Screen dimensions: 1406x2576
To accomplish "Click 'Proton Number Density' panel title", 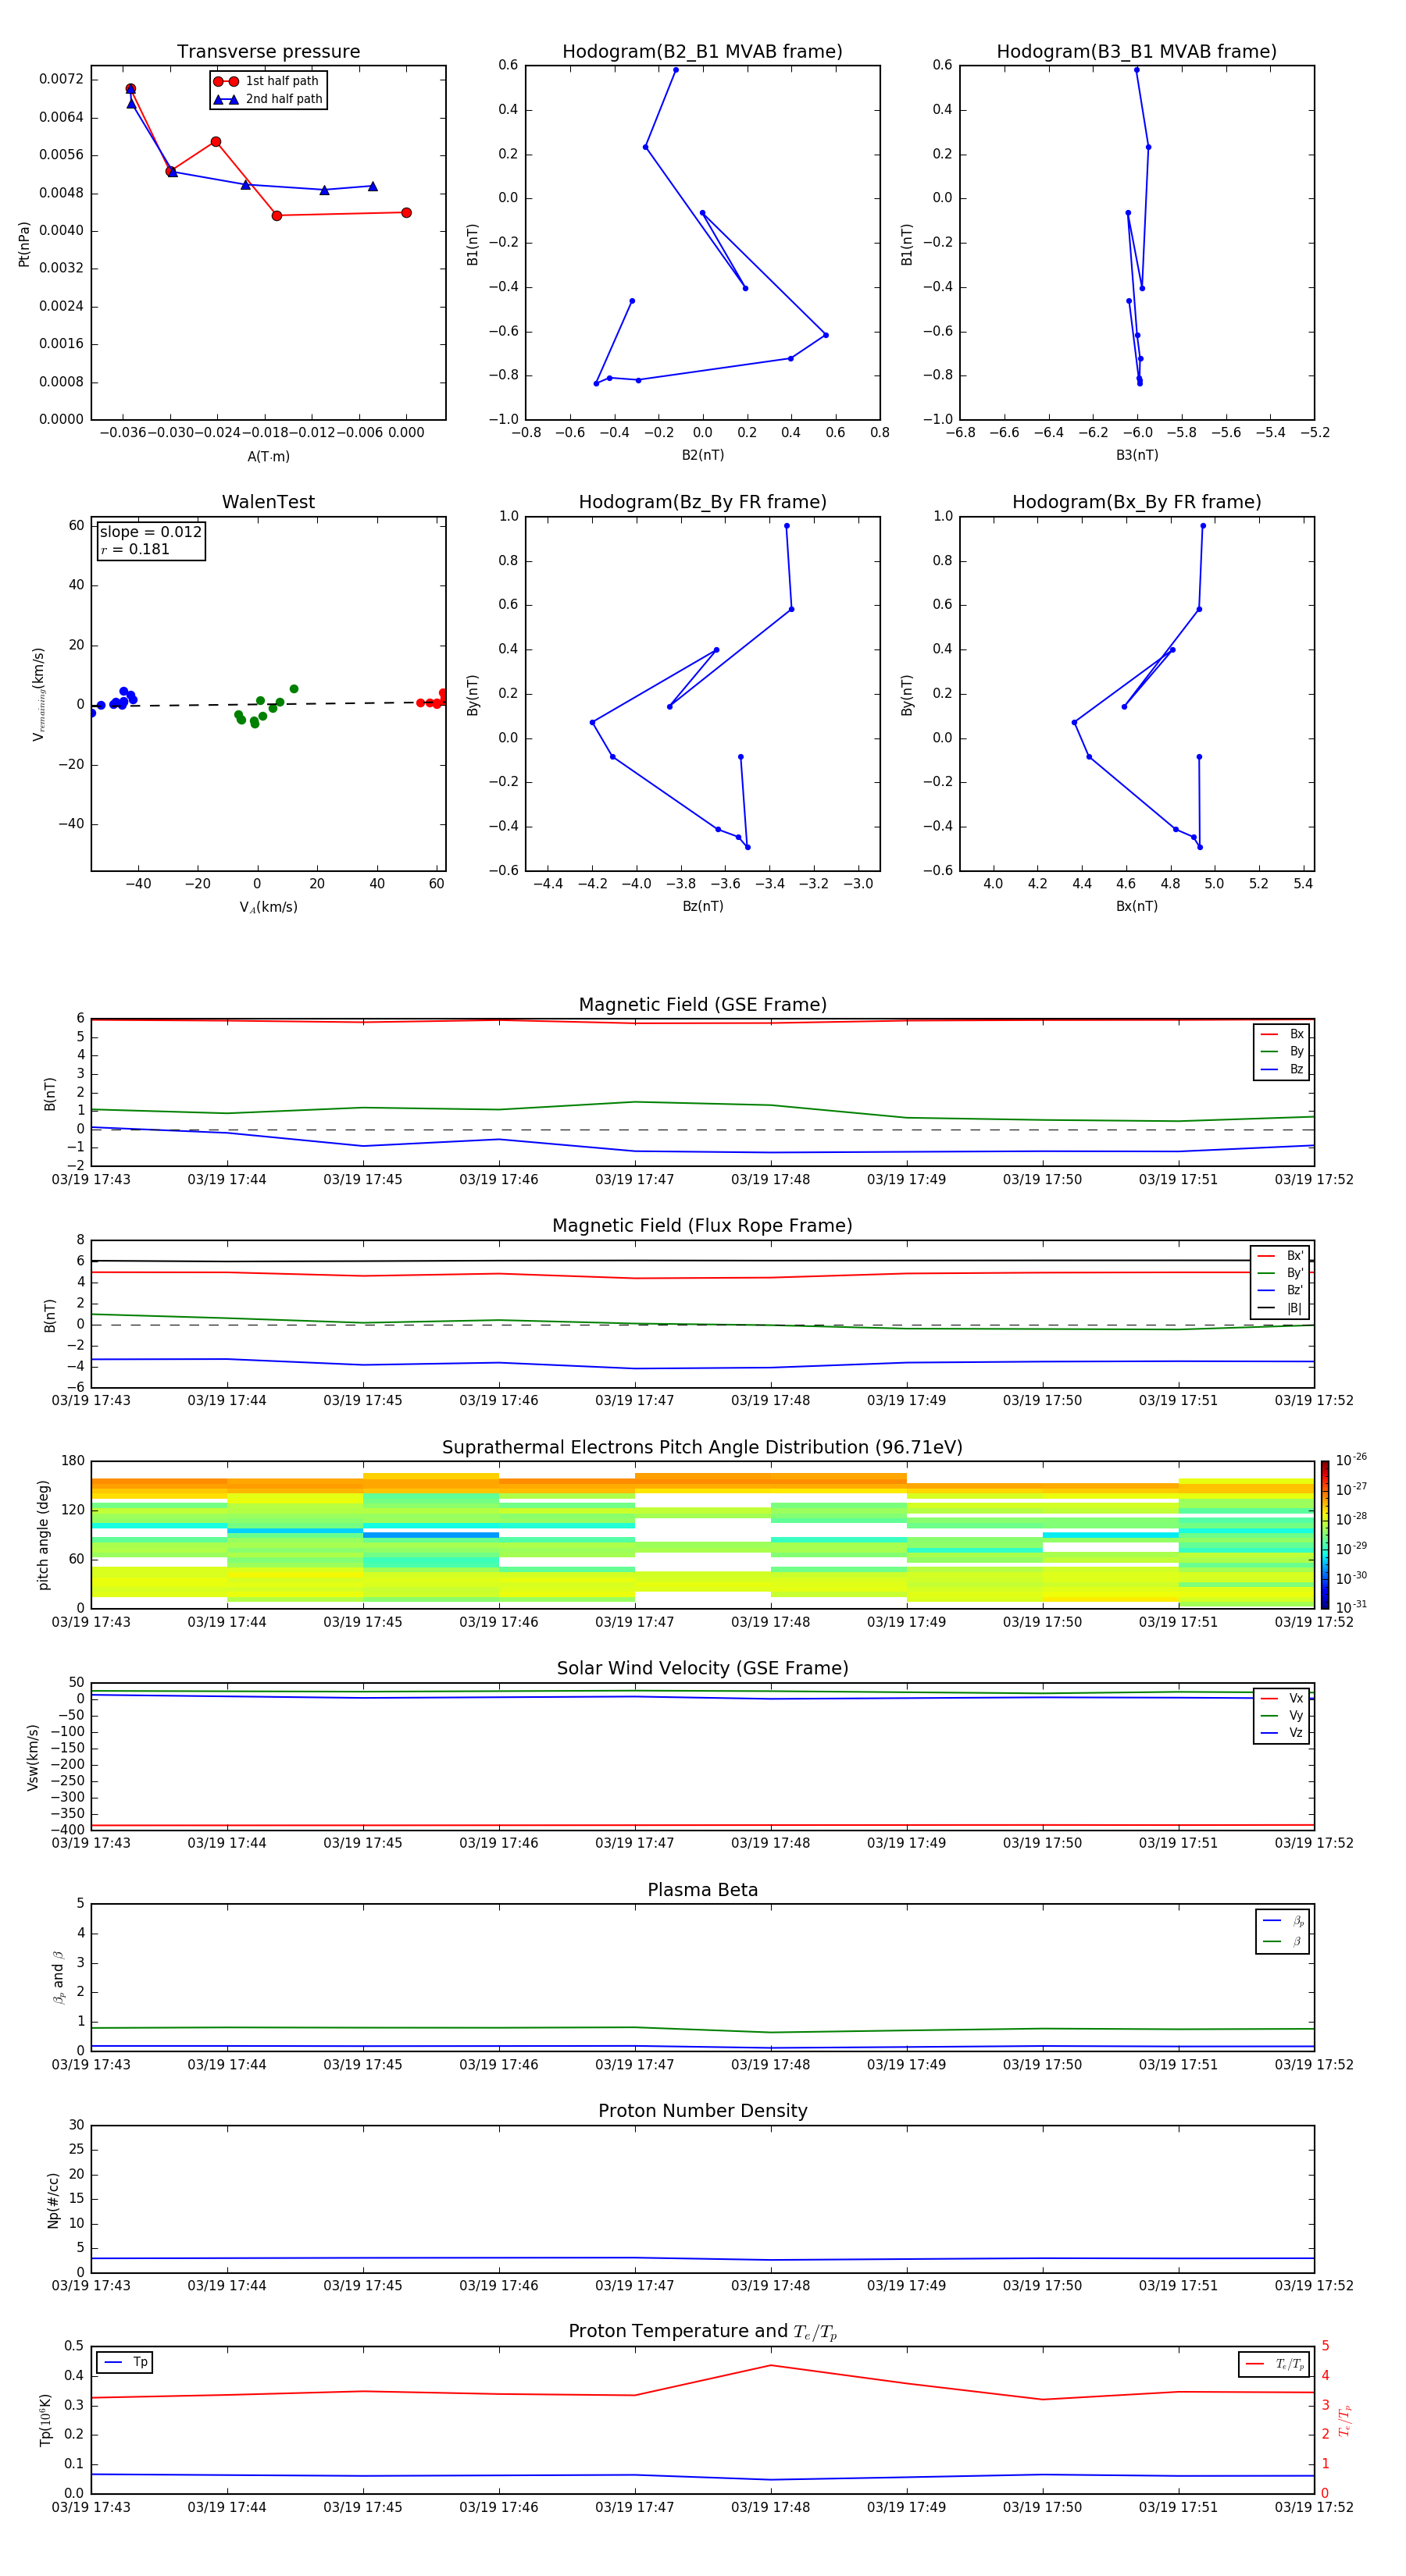I will click(x=702, y=2111).
